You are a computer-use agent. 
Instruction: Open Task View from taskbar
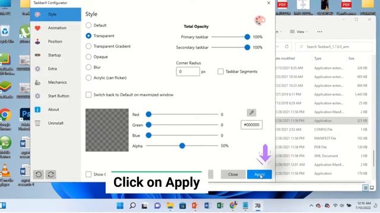(145, 205)
